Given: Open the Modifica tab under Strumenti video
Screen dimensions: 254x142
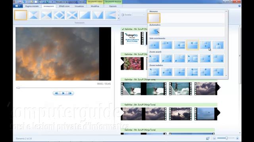Looking at the screenshot, I should (x=95, y=6).
